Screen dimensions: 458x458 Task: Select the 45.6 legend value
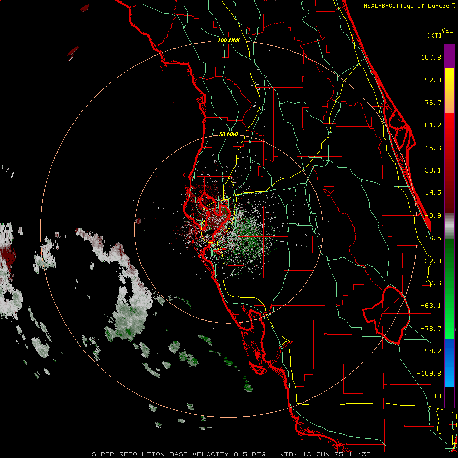(x=433, y=148)
